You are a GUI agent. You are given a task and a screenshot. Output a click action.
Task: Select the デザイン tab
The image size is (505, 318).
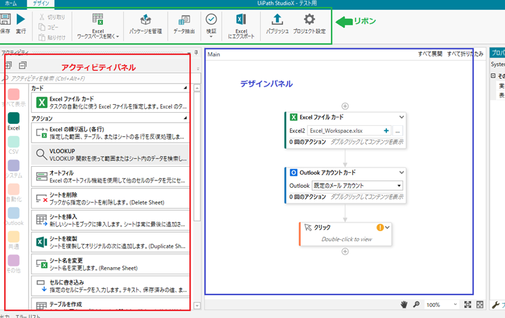pyautogui.click(x=41, y=3)
